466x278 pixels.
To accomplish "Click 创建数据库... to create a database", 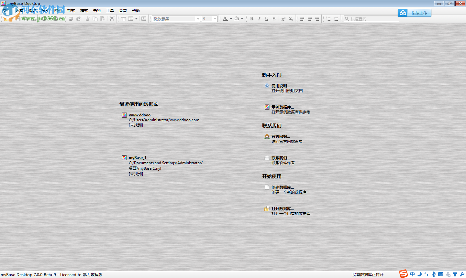I will (283, 187).
